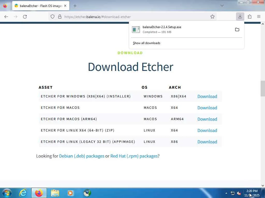The width and height of the screenshot is (265, 198).
Task: Select 'ETCHER FOR WINDOWS (X86|X64) (INSTALLER)' text
Action: (x=86, y=96)
